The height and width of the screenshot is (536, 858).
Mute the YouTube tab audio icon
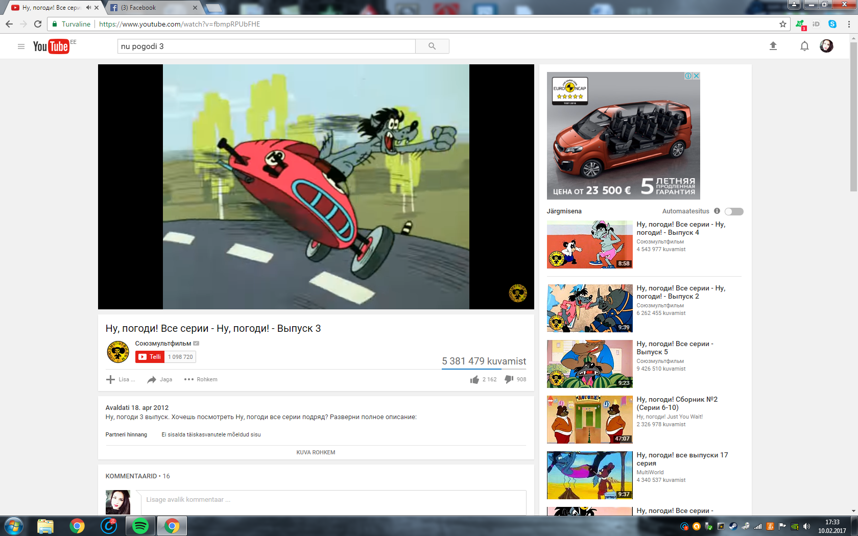(88, 8)
